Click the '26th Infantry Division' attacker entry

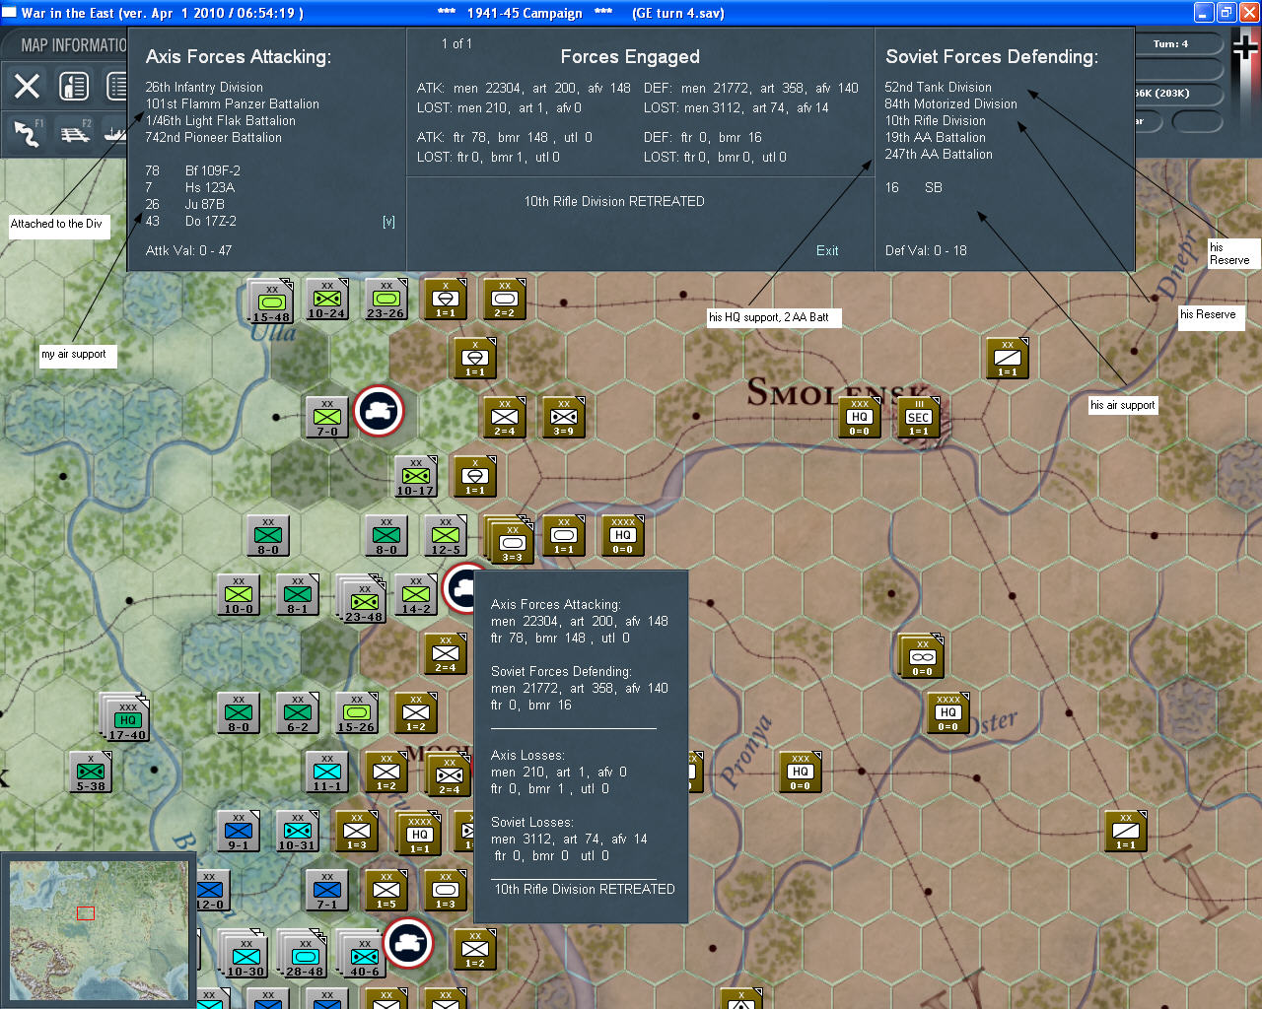click(x=204, y=87)
